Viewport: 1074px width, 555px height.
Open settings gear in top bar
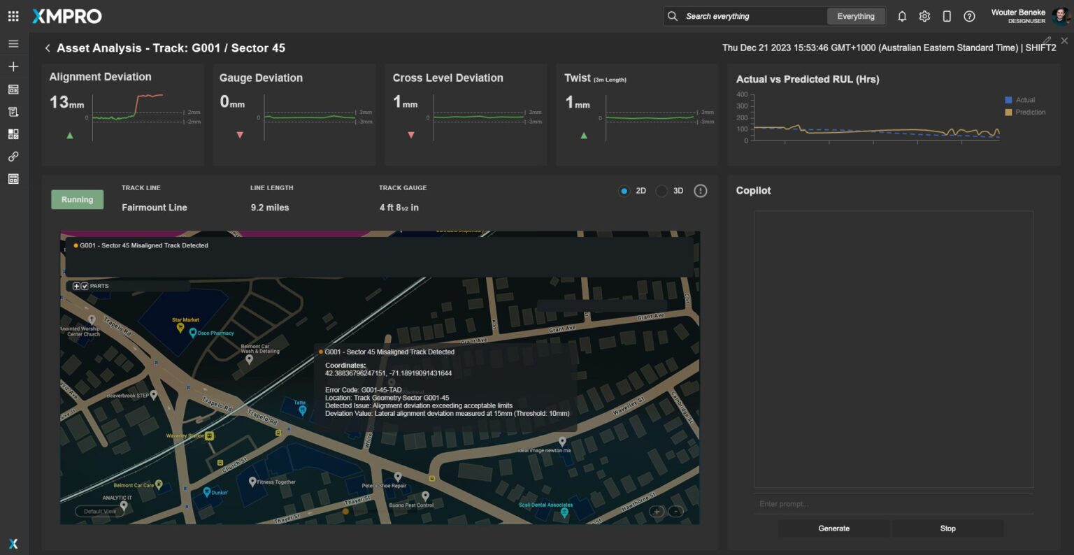click(x=924, y=16)
